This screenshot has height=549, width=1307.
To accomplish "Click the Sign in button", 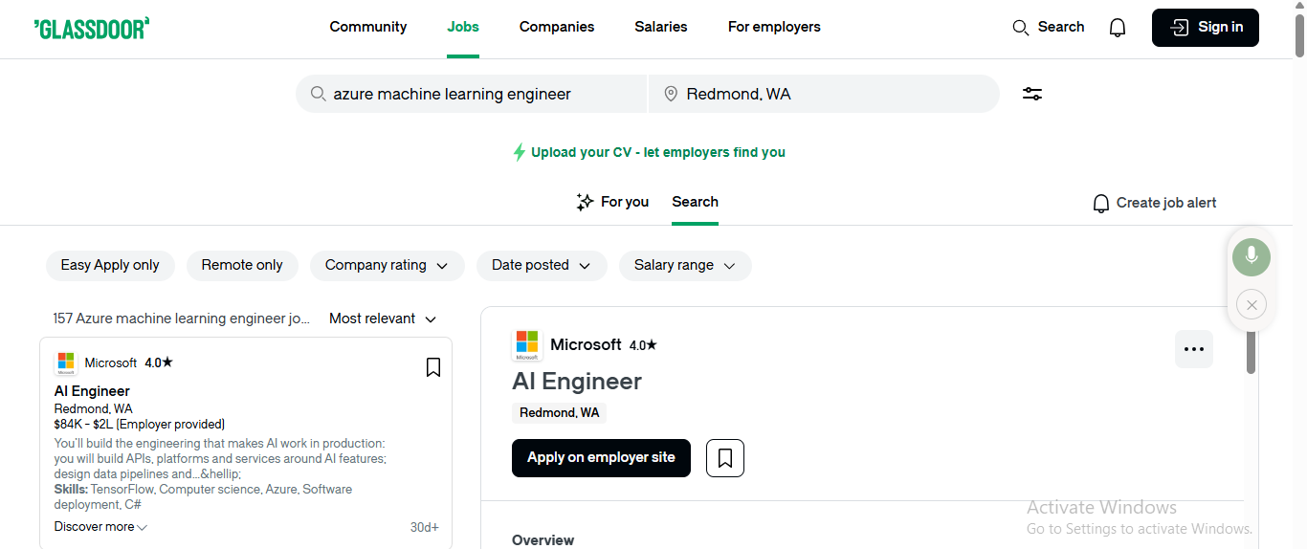I will (1206, 28).
